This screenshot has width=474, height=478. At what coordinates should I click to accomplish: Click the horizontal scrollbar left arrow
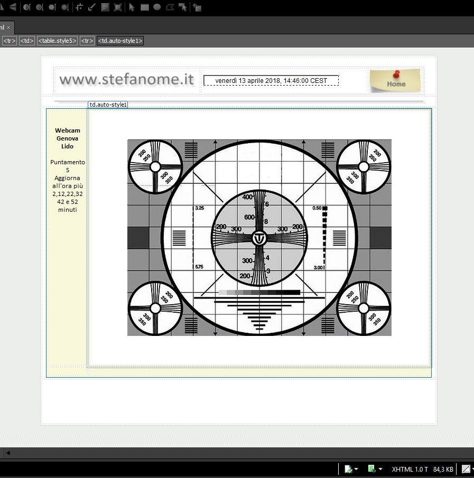8,453
